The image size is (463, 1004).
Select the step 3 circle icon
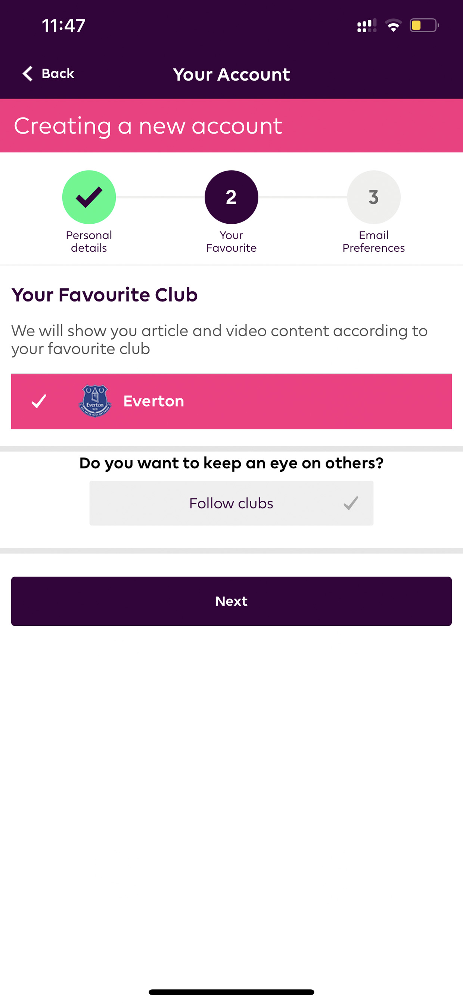[374, 197]
